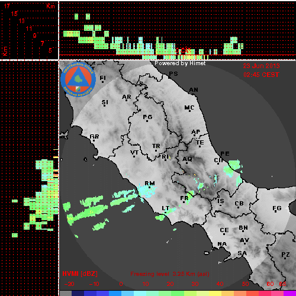Click the RI city label on the map

pos(165,157)
